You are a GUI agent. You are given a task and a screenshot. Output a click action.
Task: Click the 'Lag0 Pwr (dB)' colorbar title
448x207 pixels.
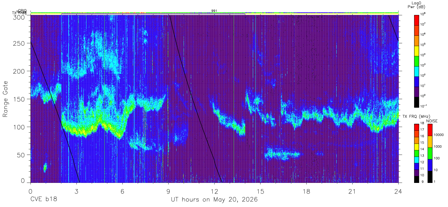(417, 5)
